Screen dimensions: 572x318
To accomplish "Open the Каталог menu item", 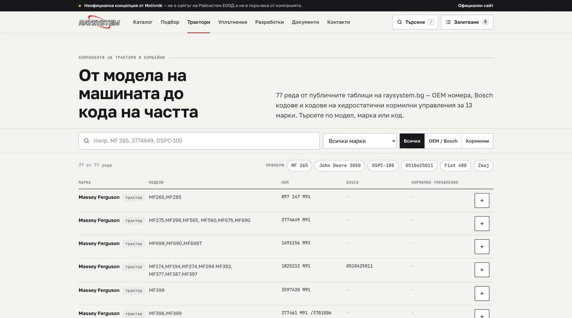I will [143, 22].
